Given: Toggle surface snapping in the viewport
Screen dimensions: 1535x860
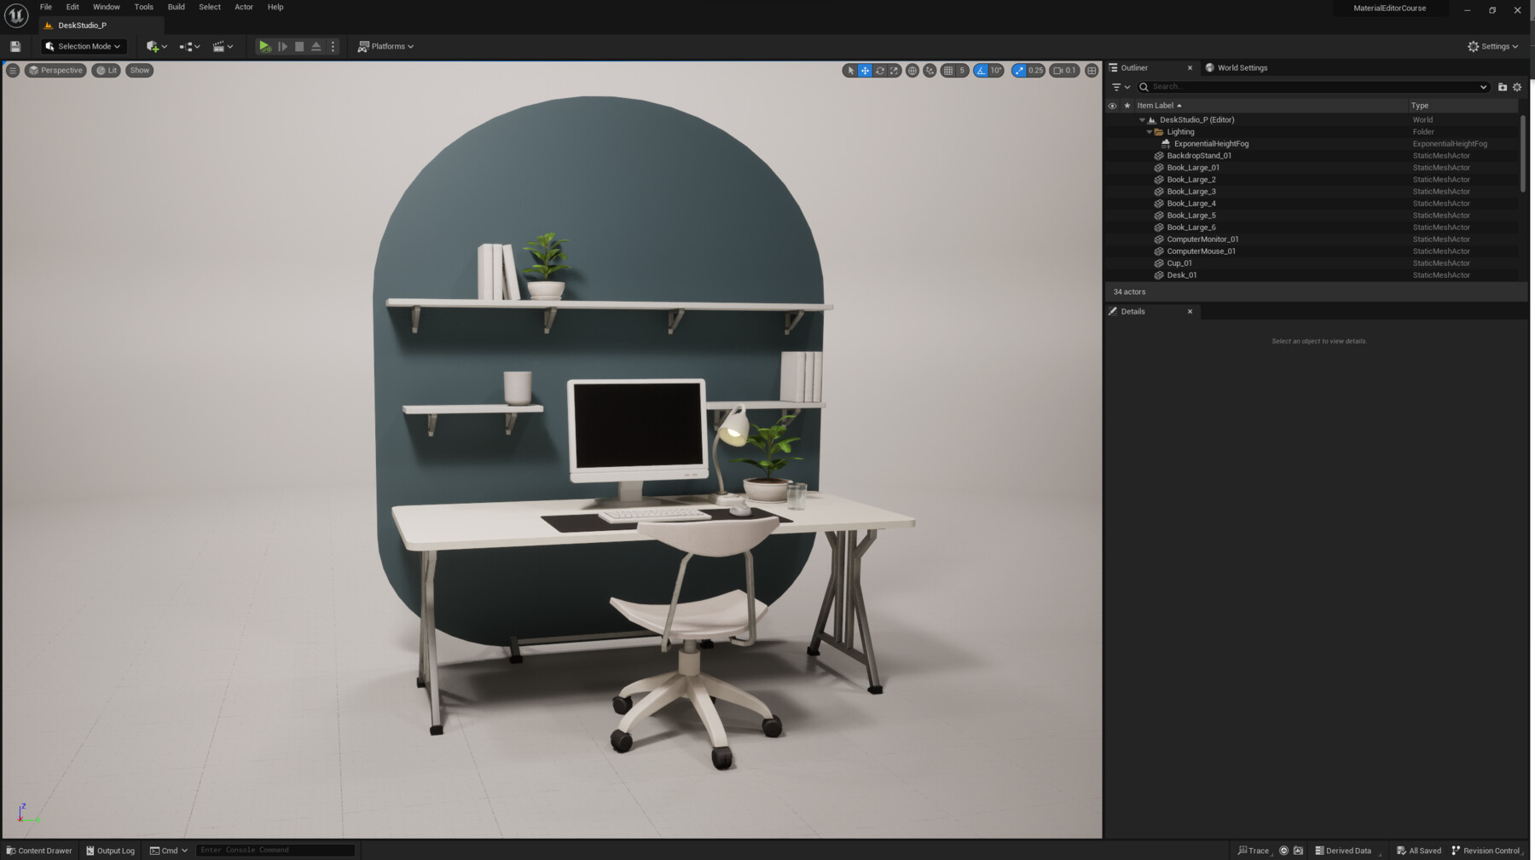Looking at the screenshot, I should (930, 71).
